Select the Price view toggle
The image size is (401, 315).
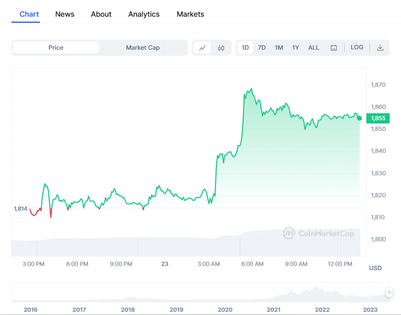click(x=56, y=48)
